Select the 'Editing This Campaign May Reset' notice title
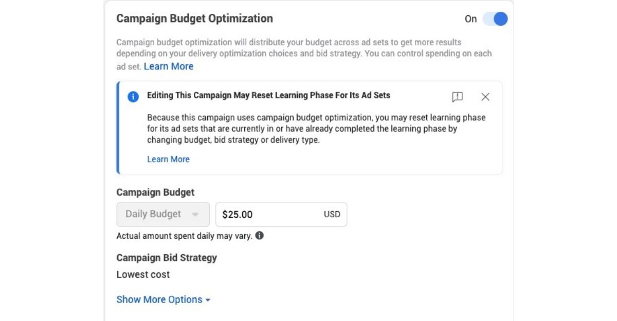Screen dimensions: 617x321 (268, 96)
